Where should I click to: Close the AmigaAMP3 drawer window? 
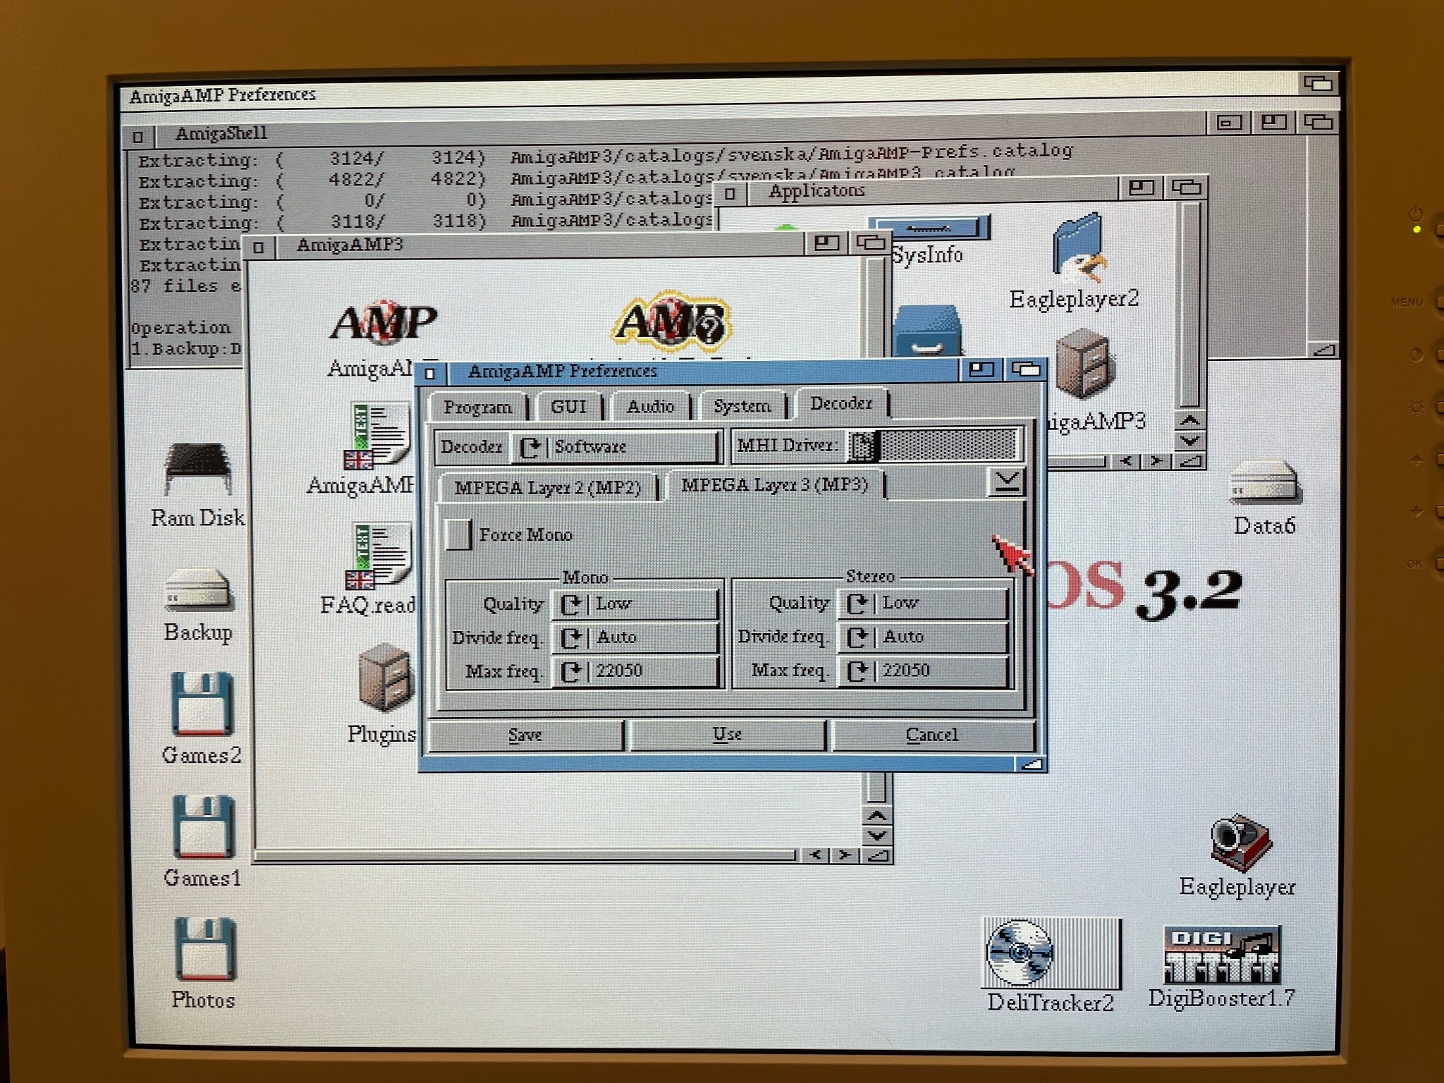tap(259, 247)
